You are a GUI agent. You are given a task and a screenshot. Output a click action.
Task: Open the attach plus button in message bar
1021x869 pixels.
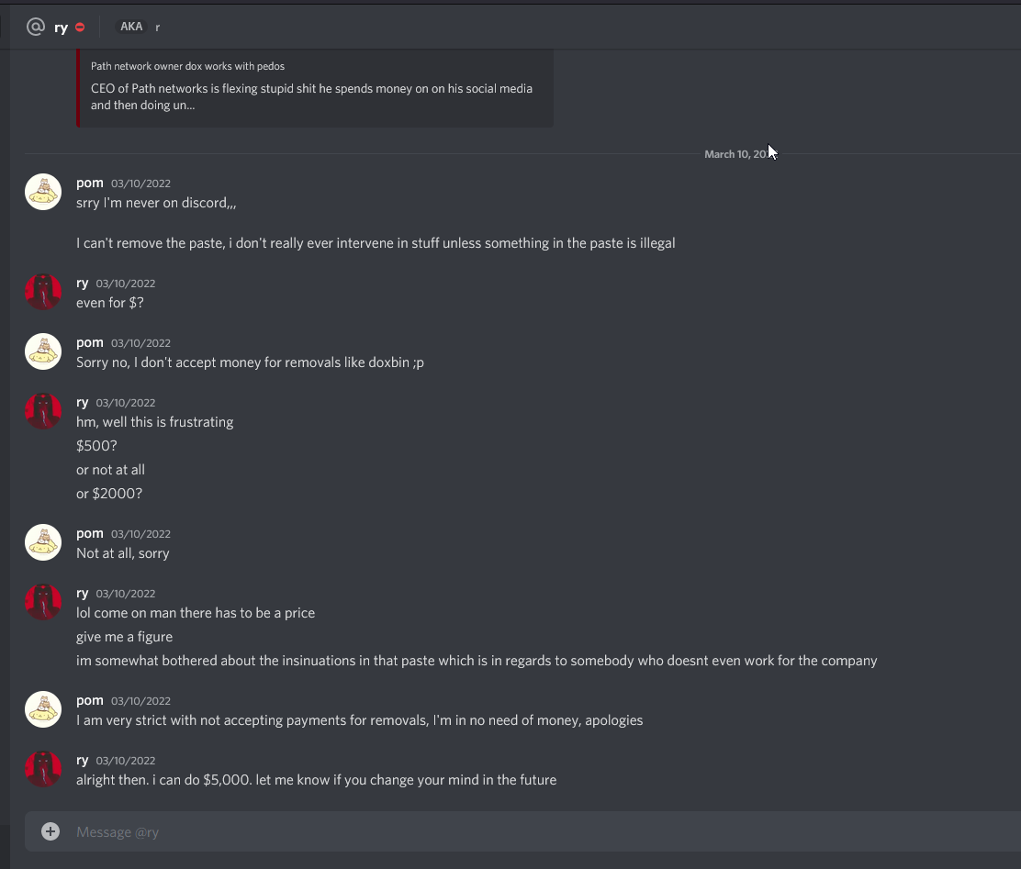point(50,831)
